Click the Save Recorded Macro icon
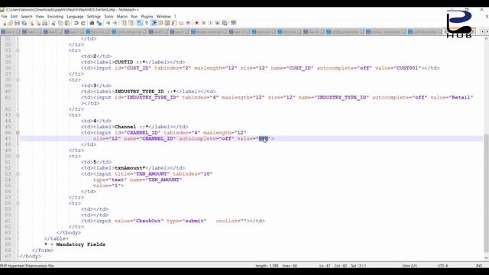 tap(224, 23)
